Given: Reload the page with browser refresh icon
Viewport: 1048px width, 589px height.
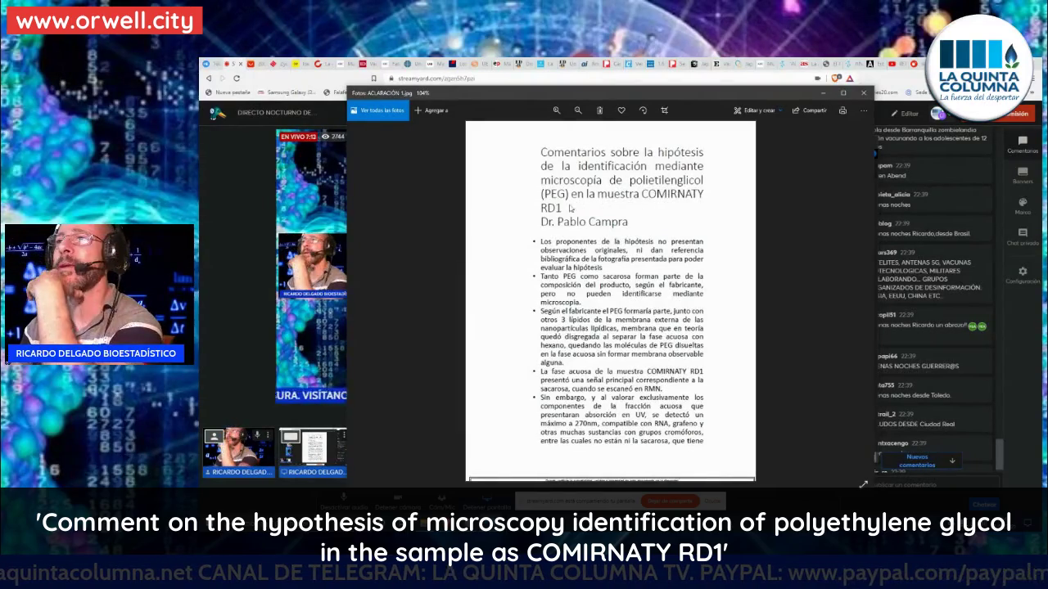Looking at the screenshot, I should point(237,79).
